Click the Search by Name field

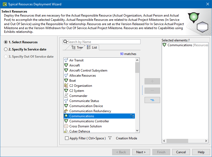coord(103,42)
